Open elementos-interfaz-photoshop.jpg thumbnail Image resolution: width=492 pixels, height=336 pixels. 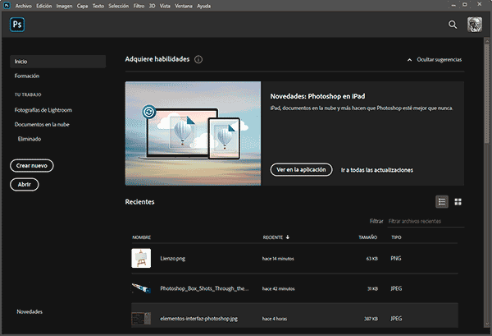(x=141, y=319)
